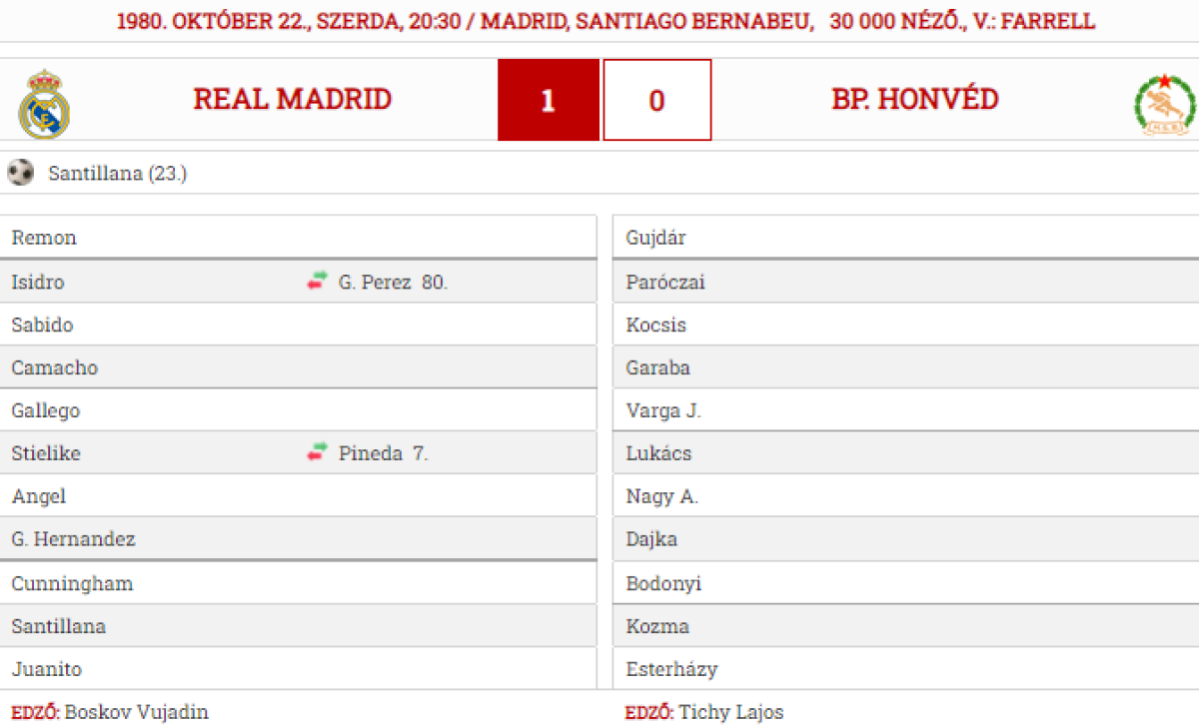Select player Remon in Real Madrid lineup

coord(44,238)
